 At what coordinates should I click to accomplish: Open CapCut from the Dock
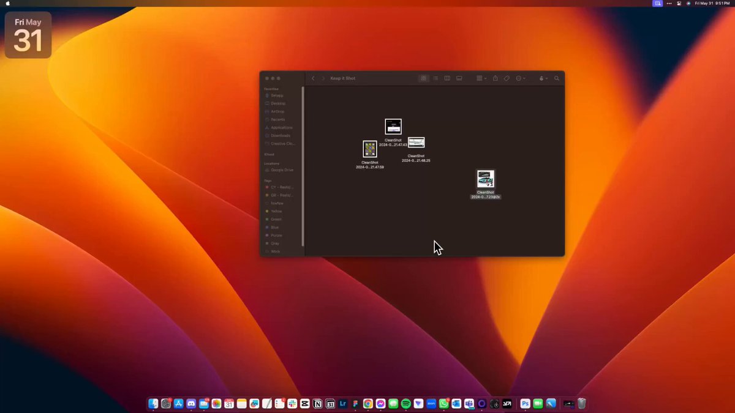point(304,404)
